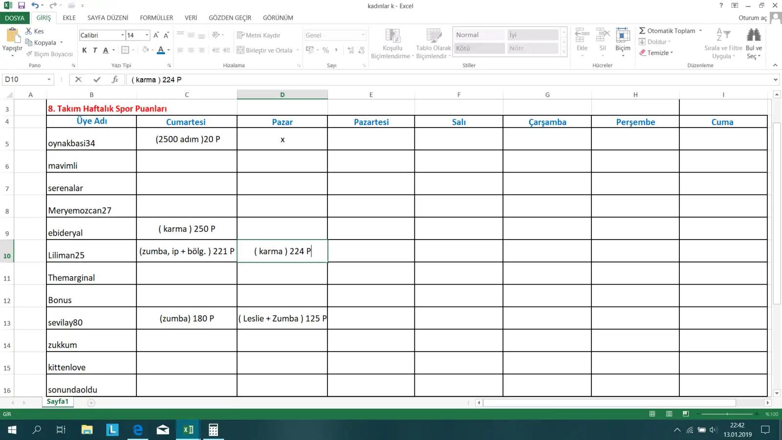Confirm the cell entry with the checkmark icon
This screenshot has width=782, height=440.
[97, 79]
